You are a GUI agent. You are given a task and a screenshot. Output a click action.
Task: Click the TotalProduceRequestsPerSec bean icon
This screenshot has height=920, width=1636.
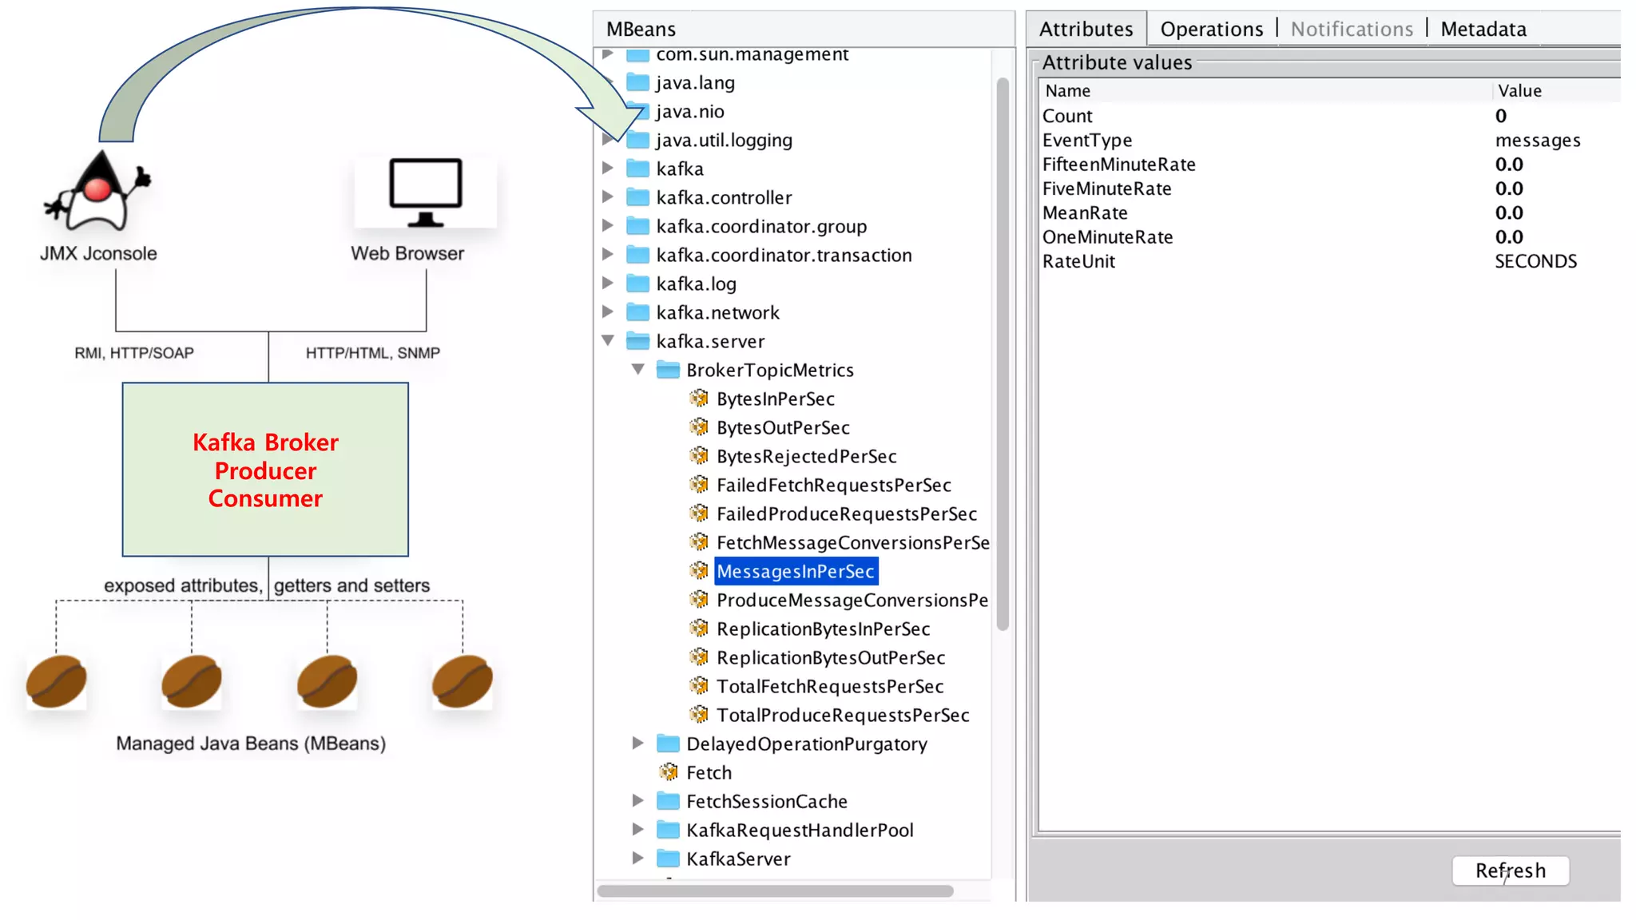[699, 715]
